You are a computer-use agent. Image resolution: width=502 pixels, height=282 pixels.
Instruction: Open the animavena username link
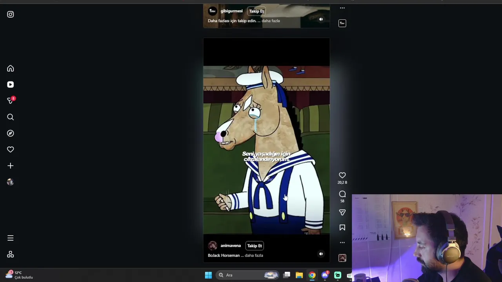231,246
